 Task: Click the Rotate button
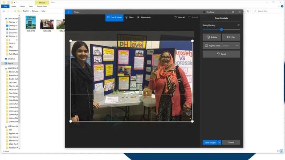(212, 37)
